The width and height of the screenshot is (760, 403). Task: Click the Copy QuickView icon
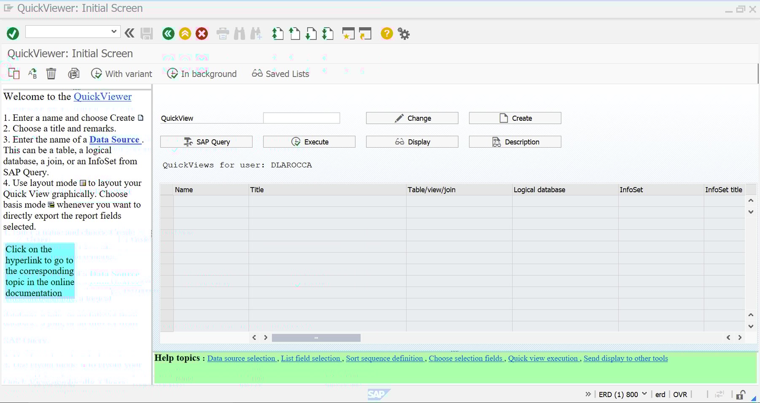click(x=13, y=73)
